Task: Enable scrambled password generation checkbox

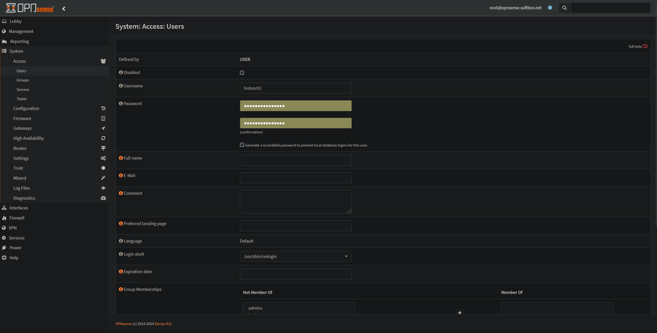Action: (242, 145)
